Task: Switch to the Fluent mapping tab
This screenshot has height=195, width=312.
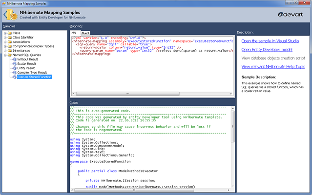Action: pos(85,33)
